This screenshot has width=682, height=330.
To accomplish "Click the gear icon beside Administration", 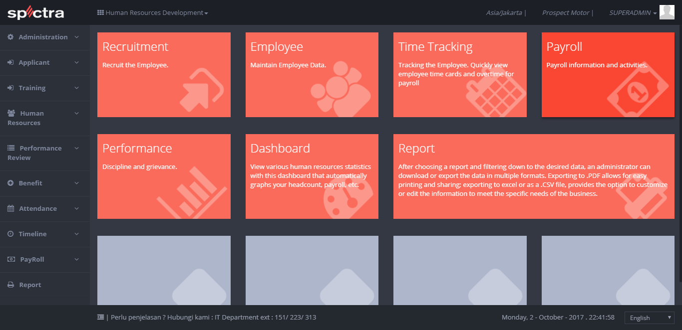I will pyautogui.click(x=10, y=37).
